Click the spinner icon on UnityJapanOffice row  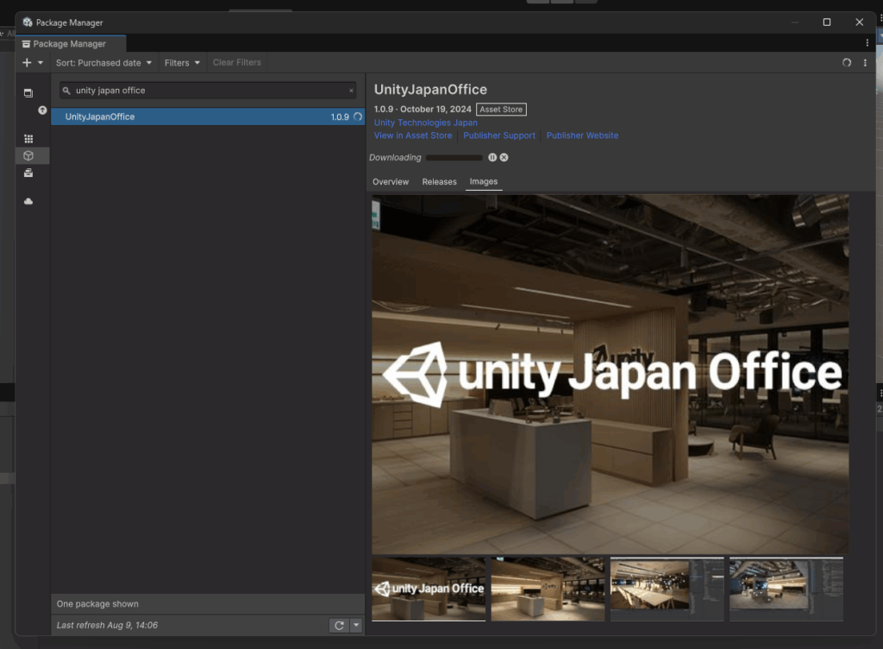pyautogui.click(x=358, y=117)
